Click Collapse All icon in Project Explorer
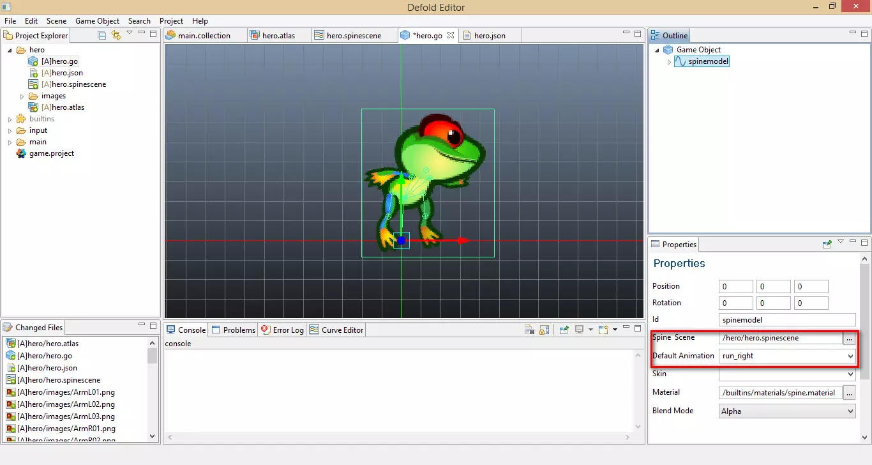This screenshot has width=872, height=465. tap(102, 36)
